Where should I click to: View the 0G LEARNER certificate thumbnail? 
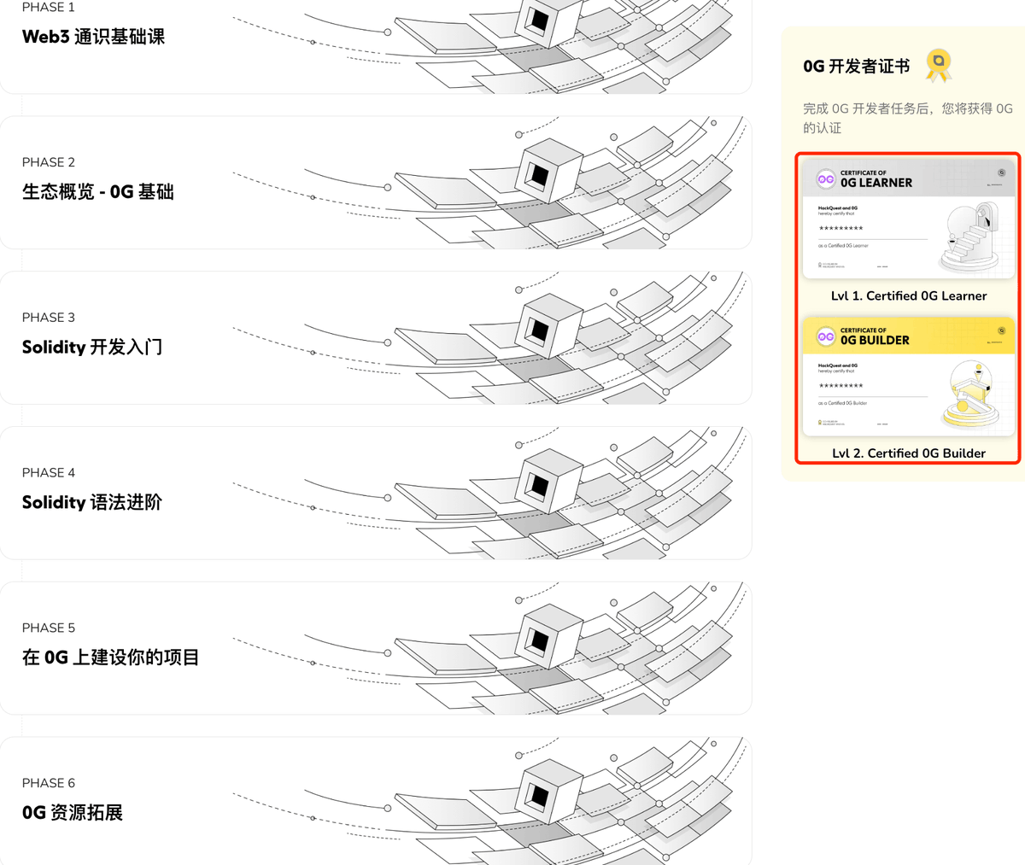pyautogui.click(x=909, y=219)
